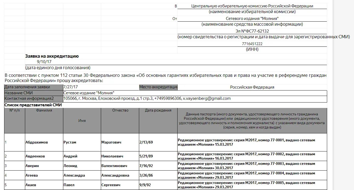Select the birth date 9/9/92

[158, 185]
